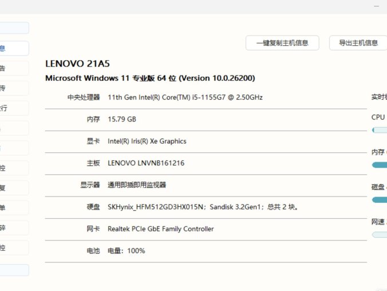Select the Intel(R) Iris(R) Xe Graphics text
Viewport: 387px width, 291px height.
[x=147, y=141]
